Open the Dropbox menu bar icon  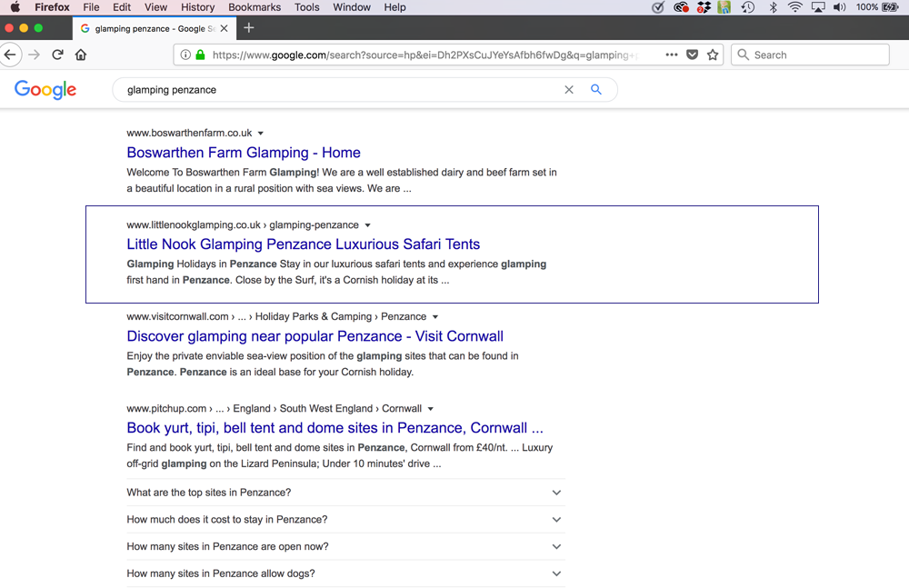(704, 7)
